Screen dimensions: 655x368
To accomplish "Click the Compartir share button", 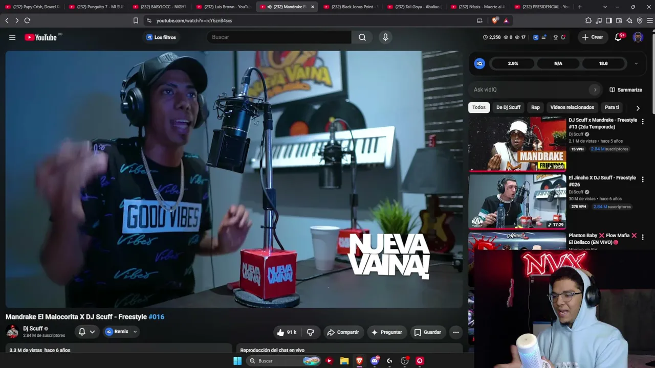I will tap(343, 332).
